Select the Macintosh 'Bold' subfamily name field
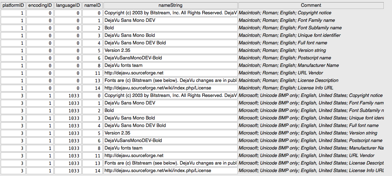 pos(170,28)
